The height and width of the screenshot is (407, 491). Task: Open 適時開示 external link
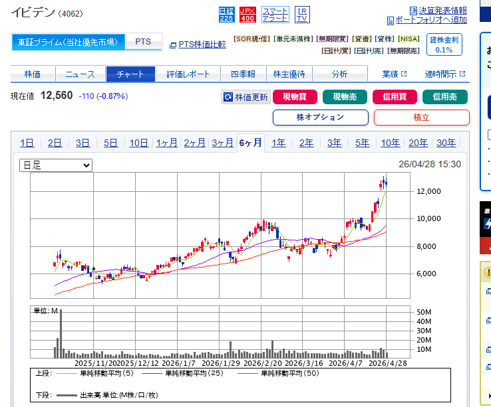pos(445,74)
